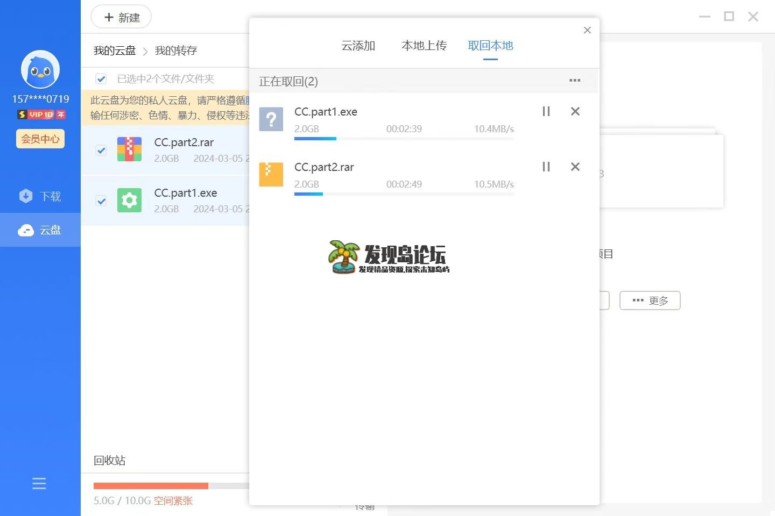Maximize the application window

(729, 17)
